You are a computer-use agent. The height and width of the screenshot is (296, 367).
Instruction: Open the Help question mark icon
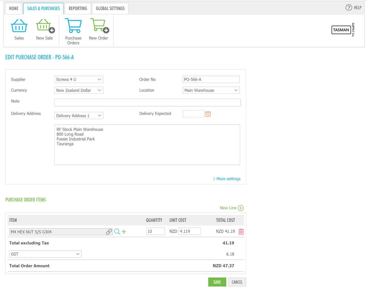click(349, 7)
